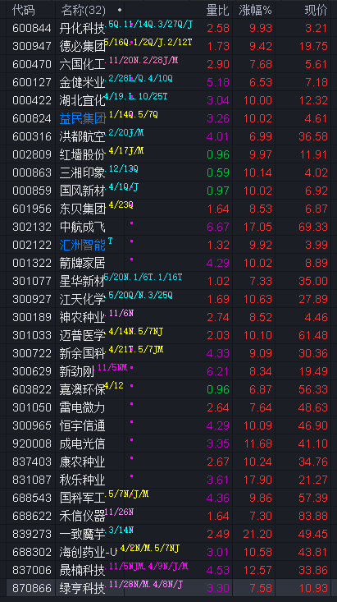
Task: Sort by the 涨幅% column header
Action: (x=255, y=11)
